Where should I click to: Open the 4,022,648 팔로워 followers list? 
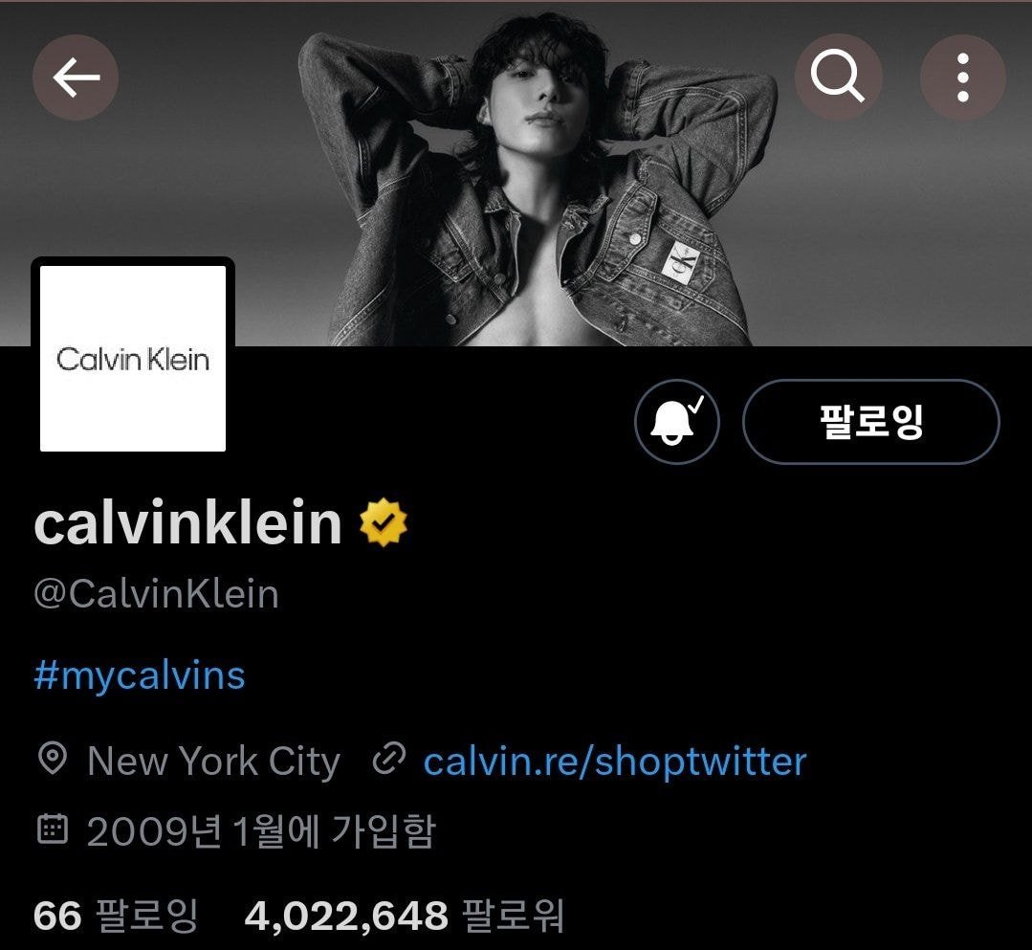pyautogui.click(x=405, y=916)
